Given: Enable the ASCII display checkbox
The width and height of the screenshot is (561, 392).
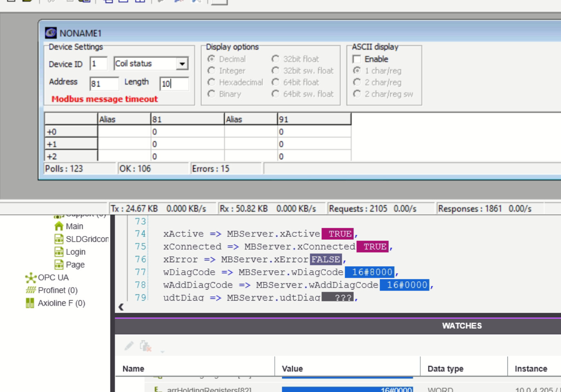Looking at the screenshot, I should click(x=357, y=59).
